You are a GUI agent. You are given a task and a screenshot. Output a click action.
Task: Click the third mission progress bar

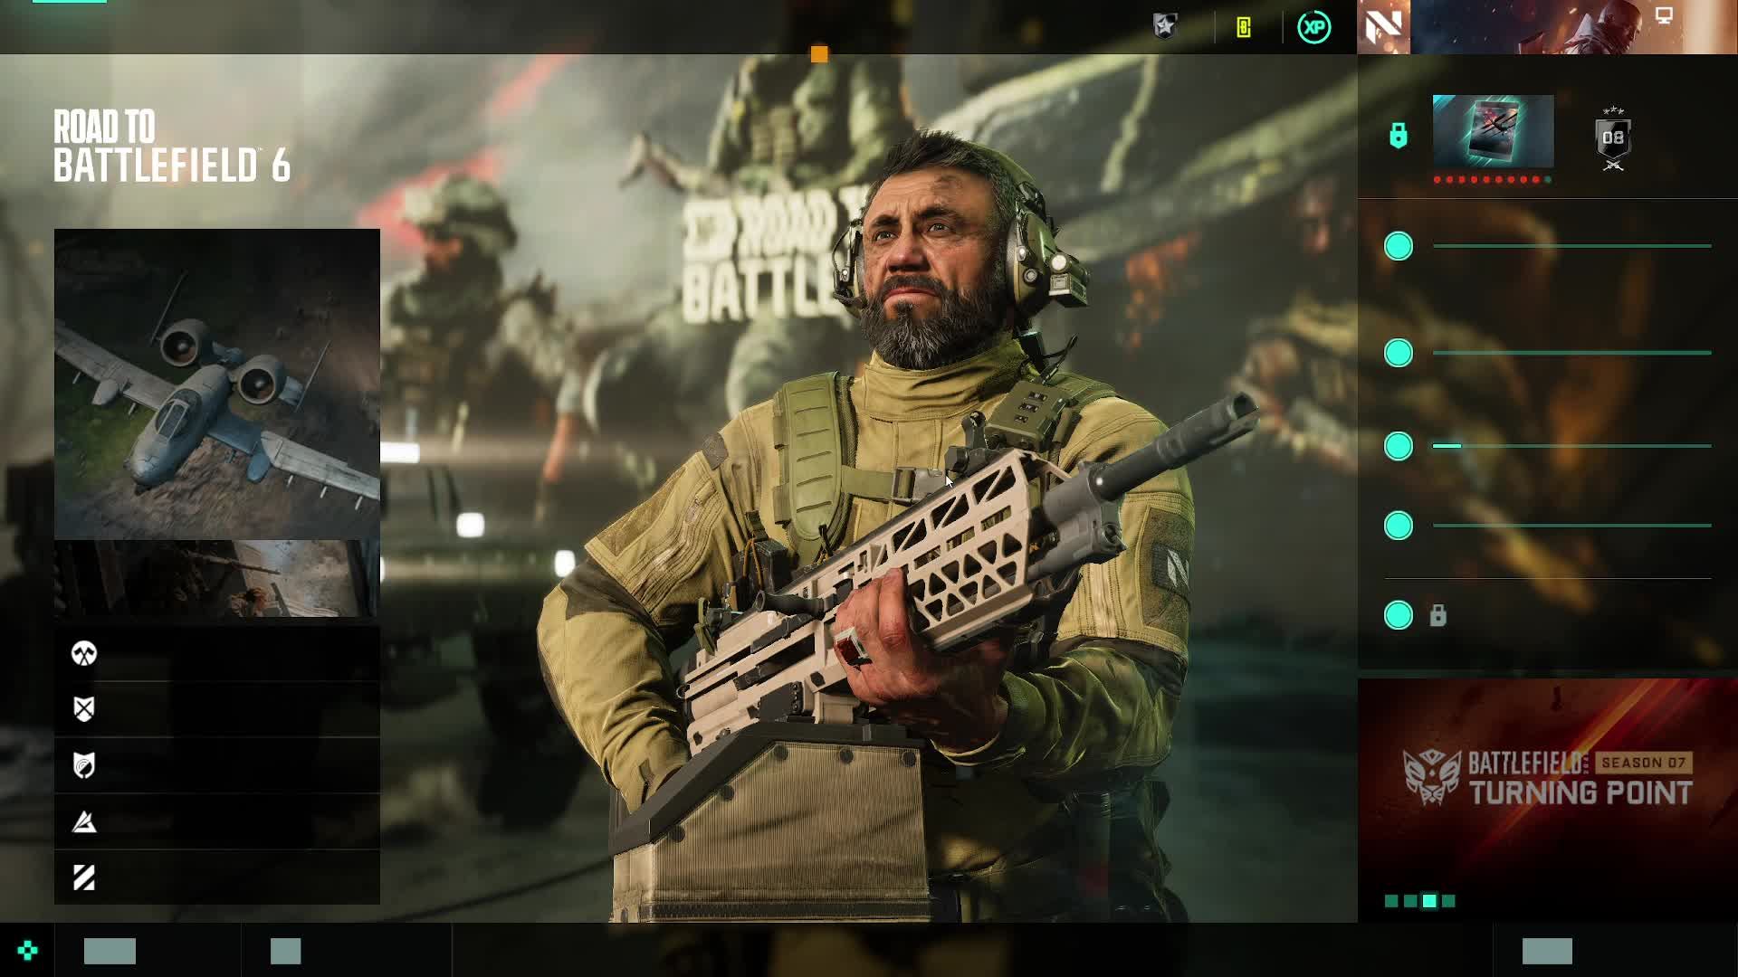[x=1571, y=446]
